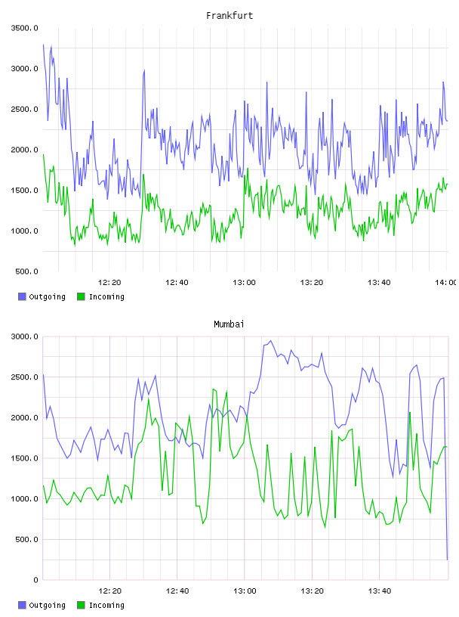The width and height of the screenshot is (459, 617).
Task: Click the 500.0 y-axis label on Mumbai chart
Action: point(26,539)
